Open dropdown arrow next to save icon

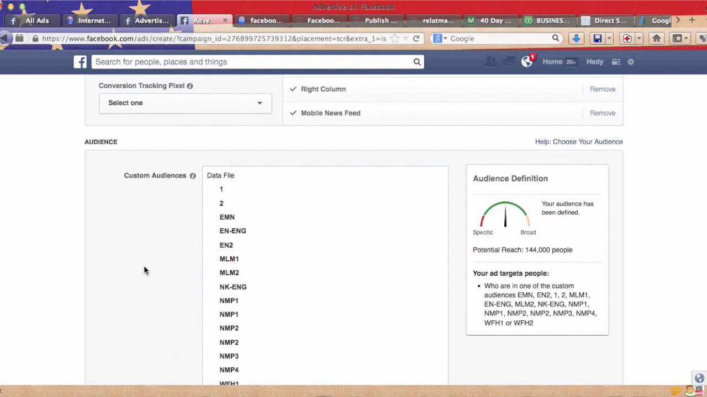point(609,39)
